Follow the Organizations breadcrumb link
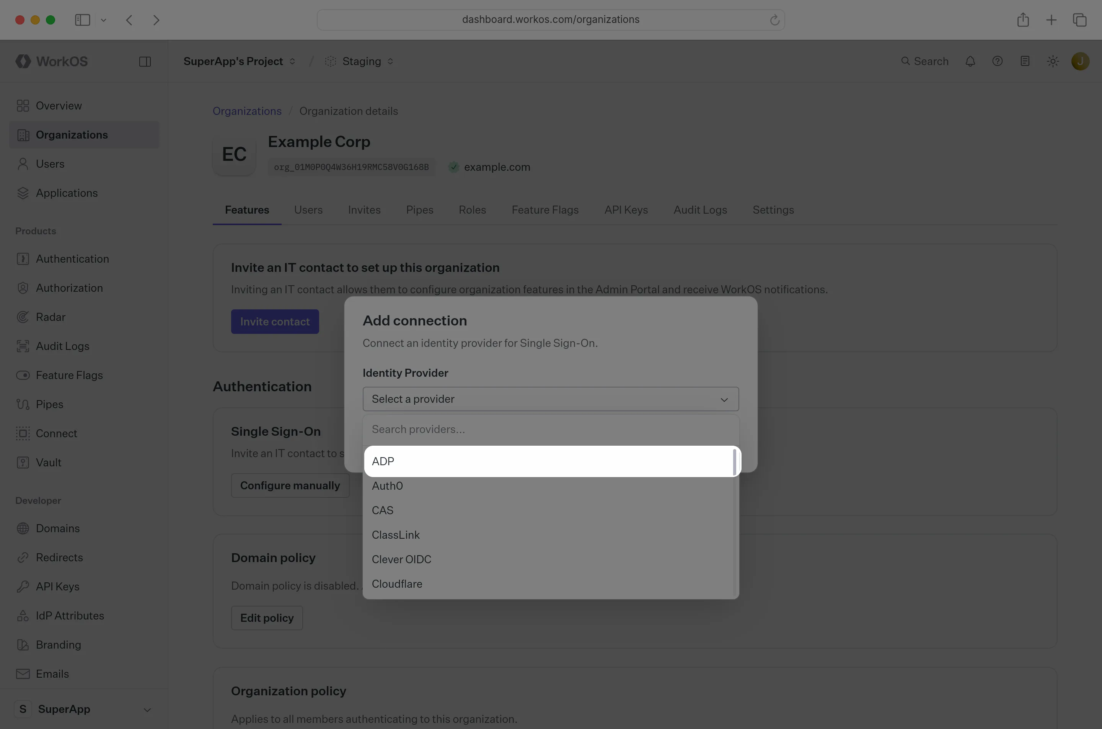This screenshot has width=1102, height=729. point(247,111)
